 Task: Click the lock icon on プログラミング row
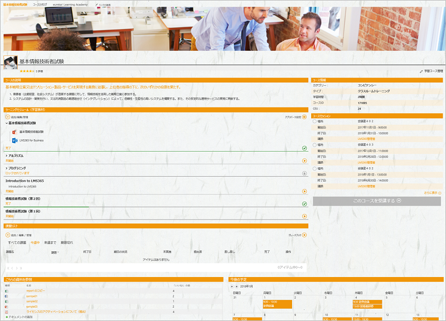[304, 173]
